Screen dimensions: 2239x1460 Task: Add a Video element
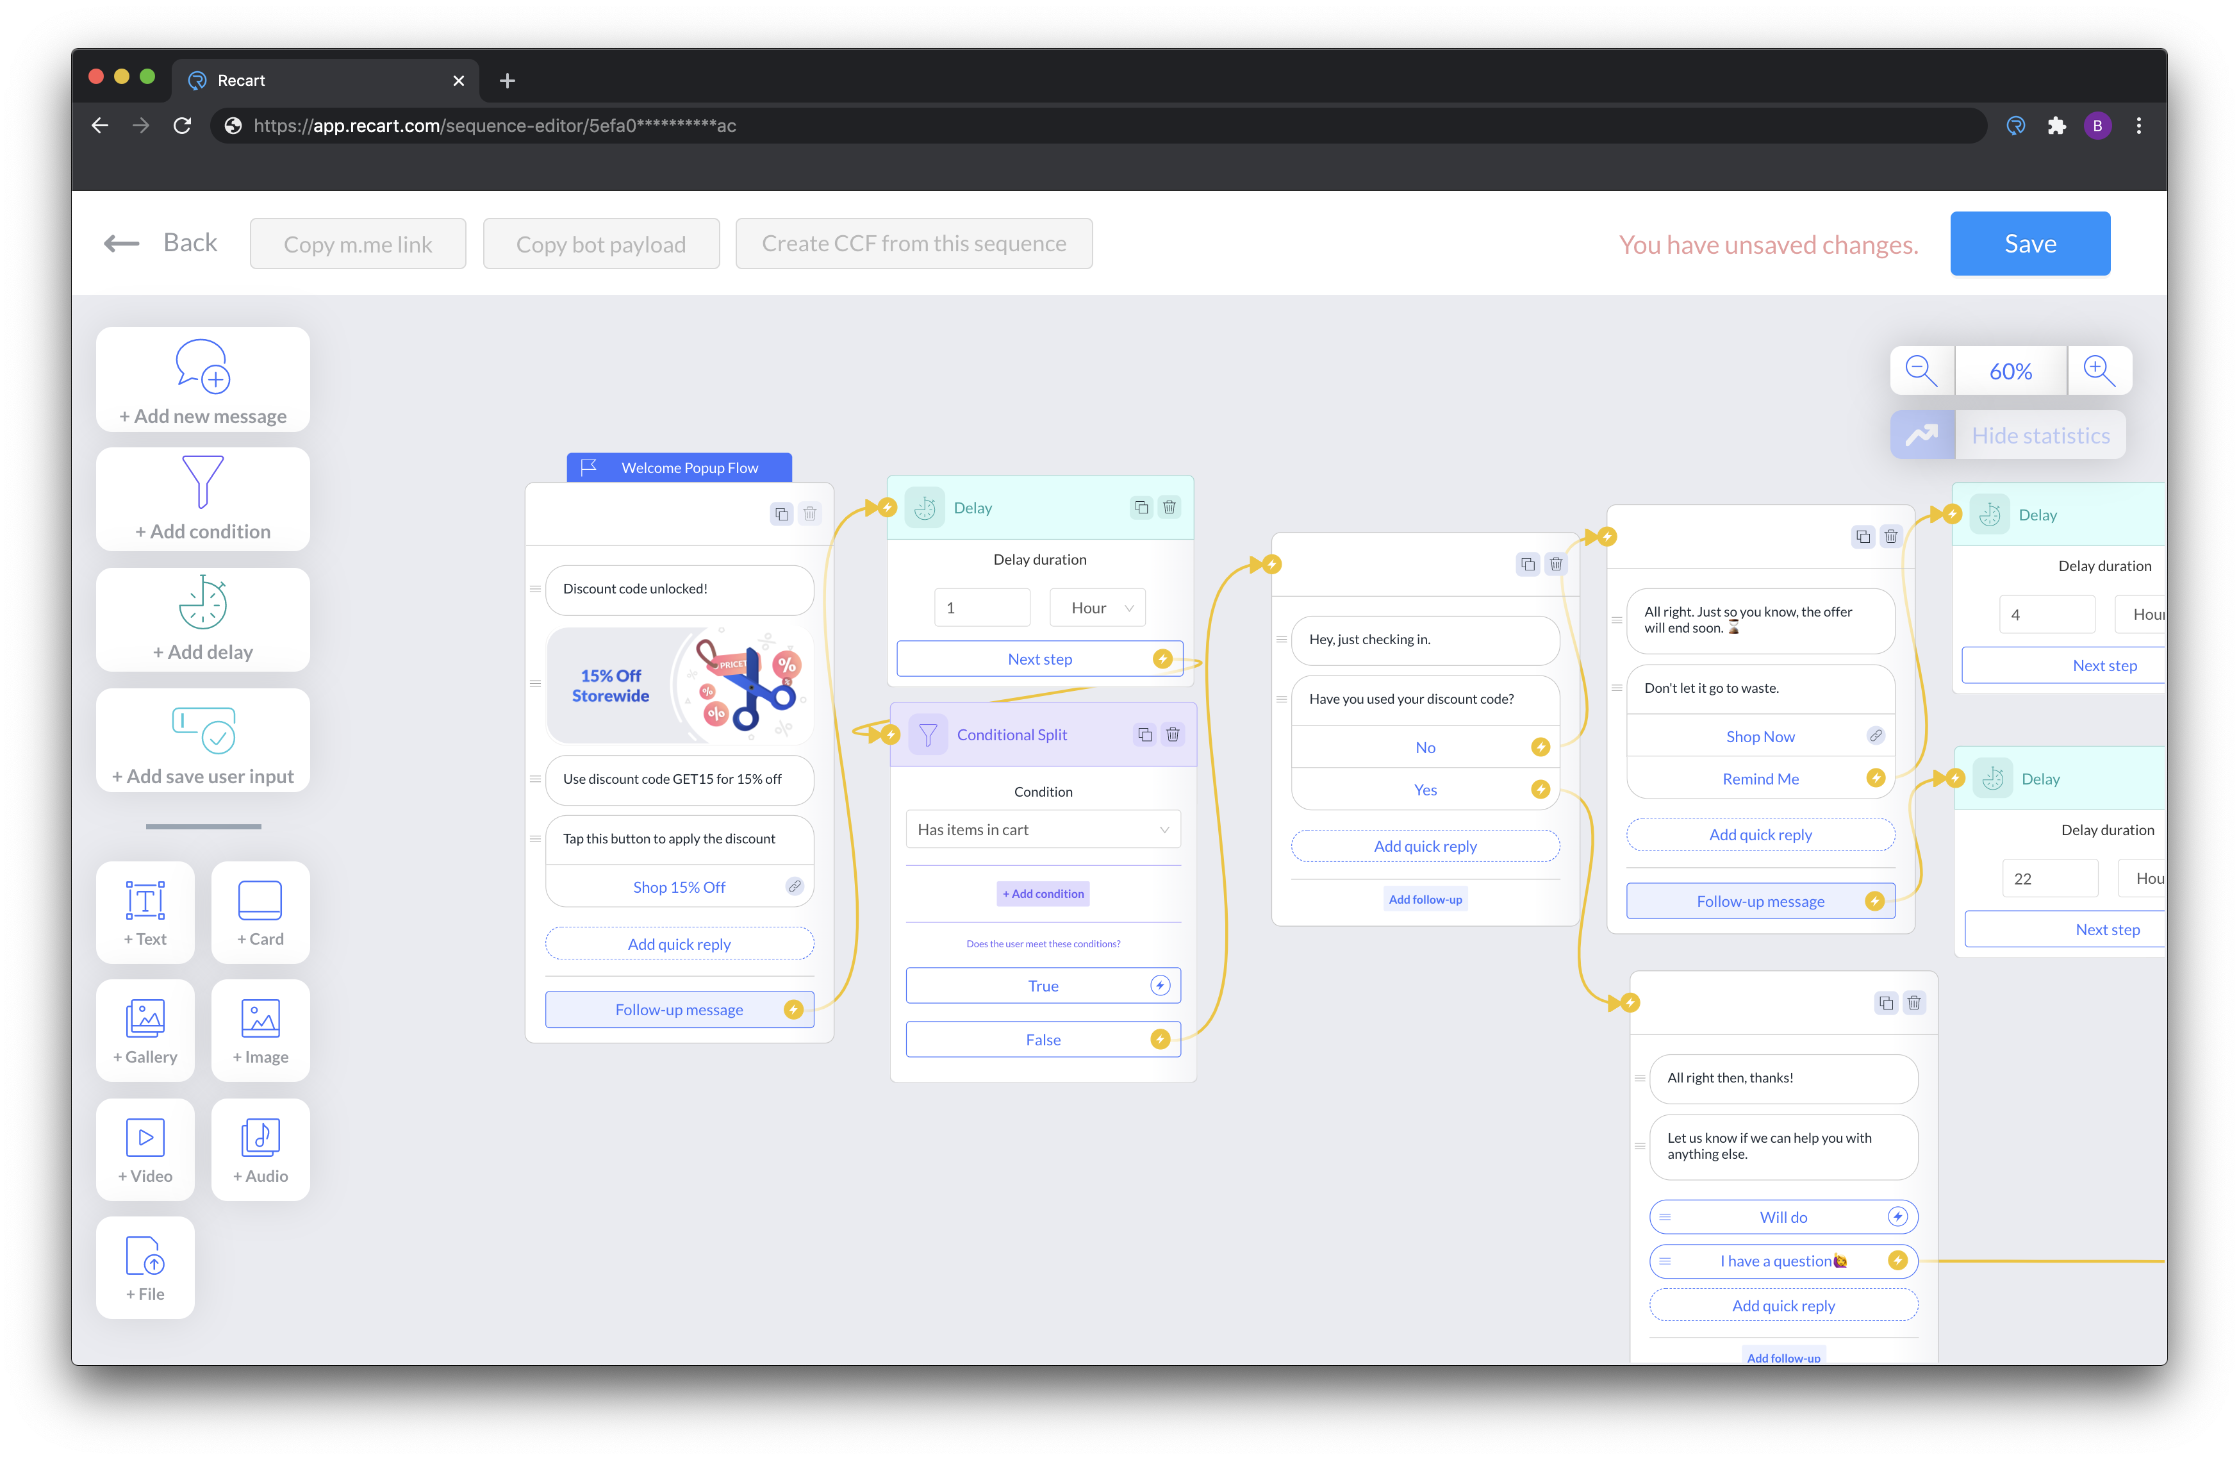coord(145,1150)
